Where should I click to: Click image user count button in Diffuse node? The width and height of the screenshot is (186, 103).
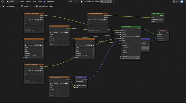[35, 20]
